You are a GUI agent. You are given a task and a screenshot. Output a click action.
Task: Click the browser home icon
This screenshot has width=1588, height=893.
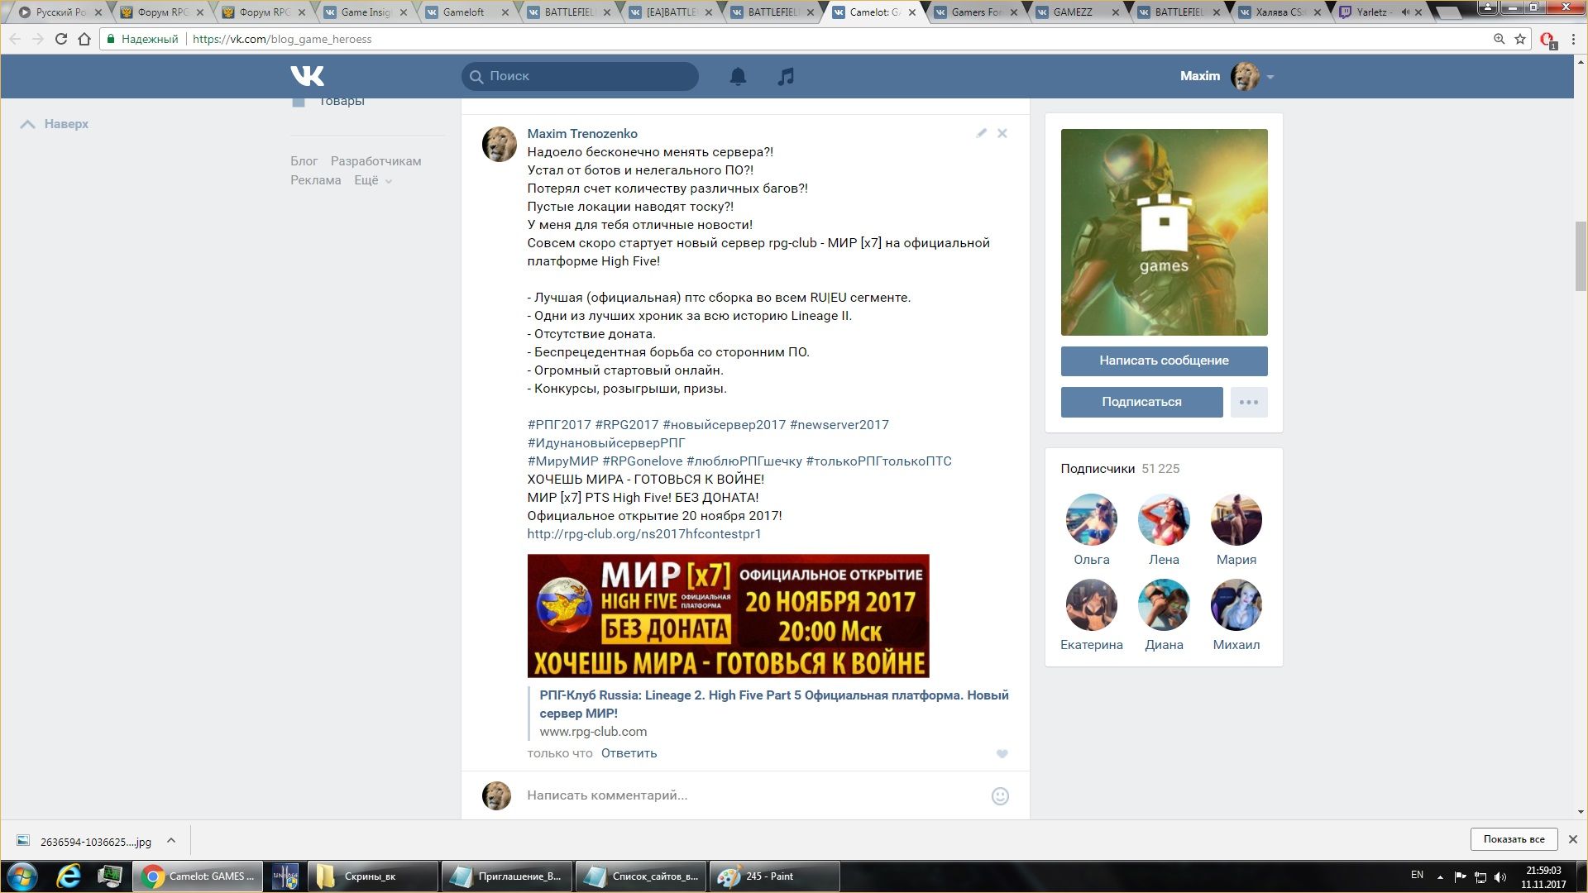click(84, 39)
